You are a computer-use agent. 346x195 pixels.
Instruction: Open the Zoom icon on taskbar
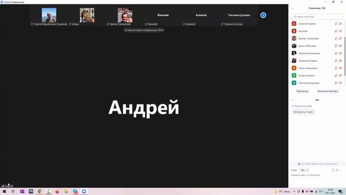[x=84, y=191]
